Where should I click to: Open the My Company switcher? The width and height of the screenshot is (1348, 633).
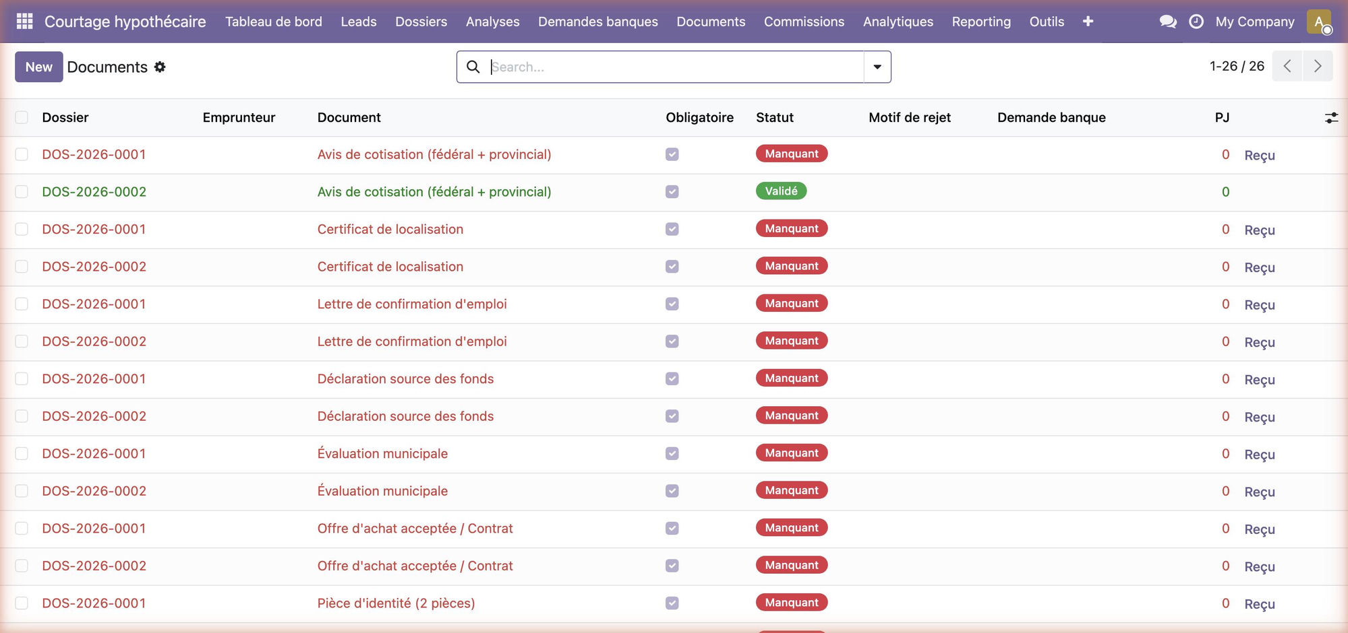[x=1255, y=22]
